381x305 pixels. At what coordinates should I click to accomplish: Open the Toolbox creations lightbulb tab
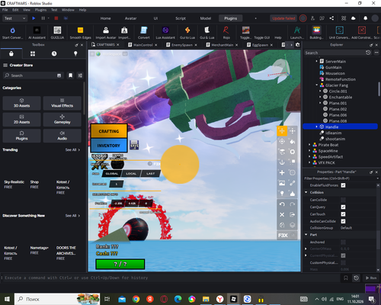[75, 53]
